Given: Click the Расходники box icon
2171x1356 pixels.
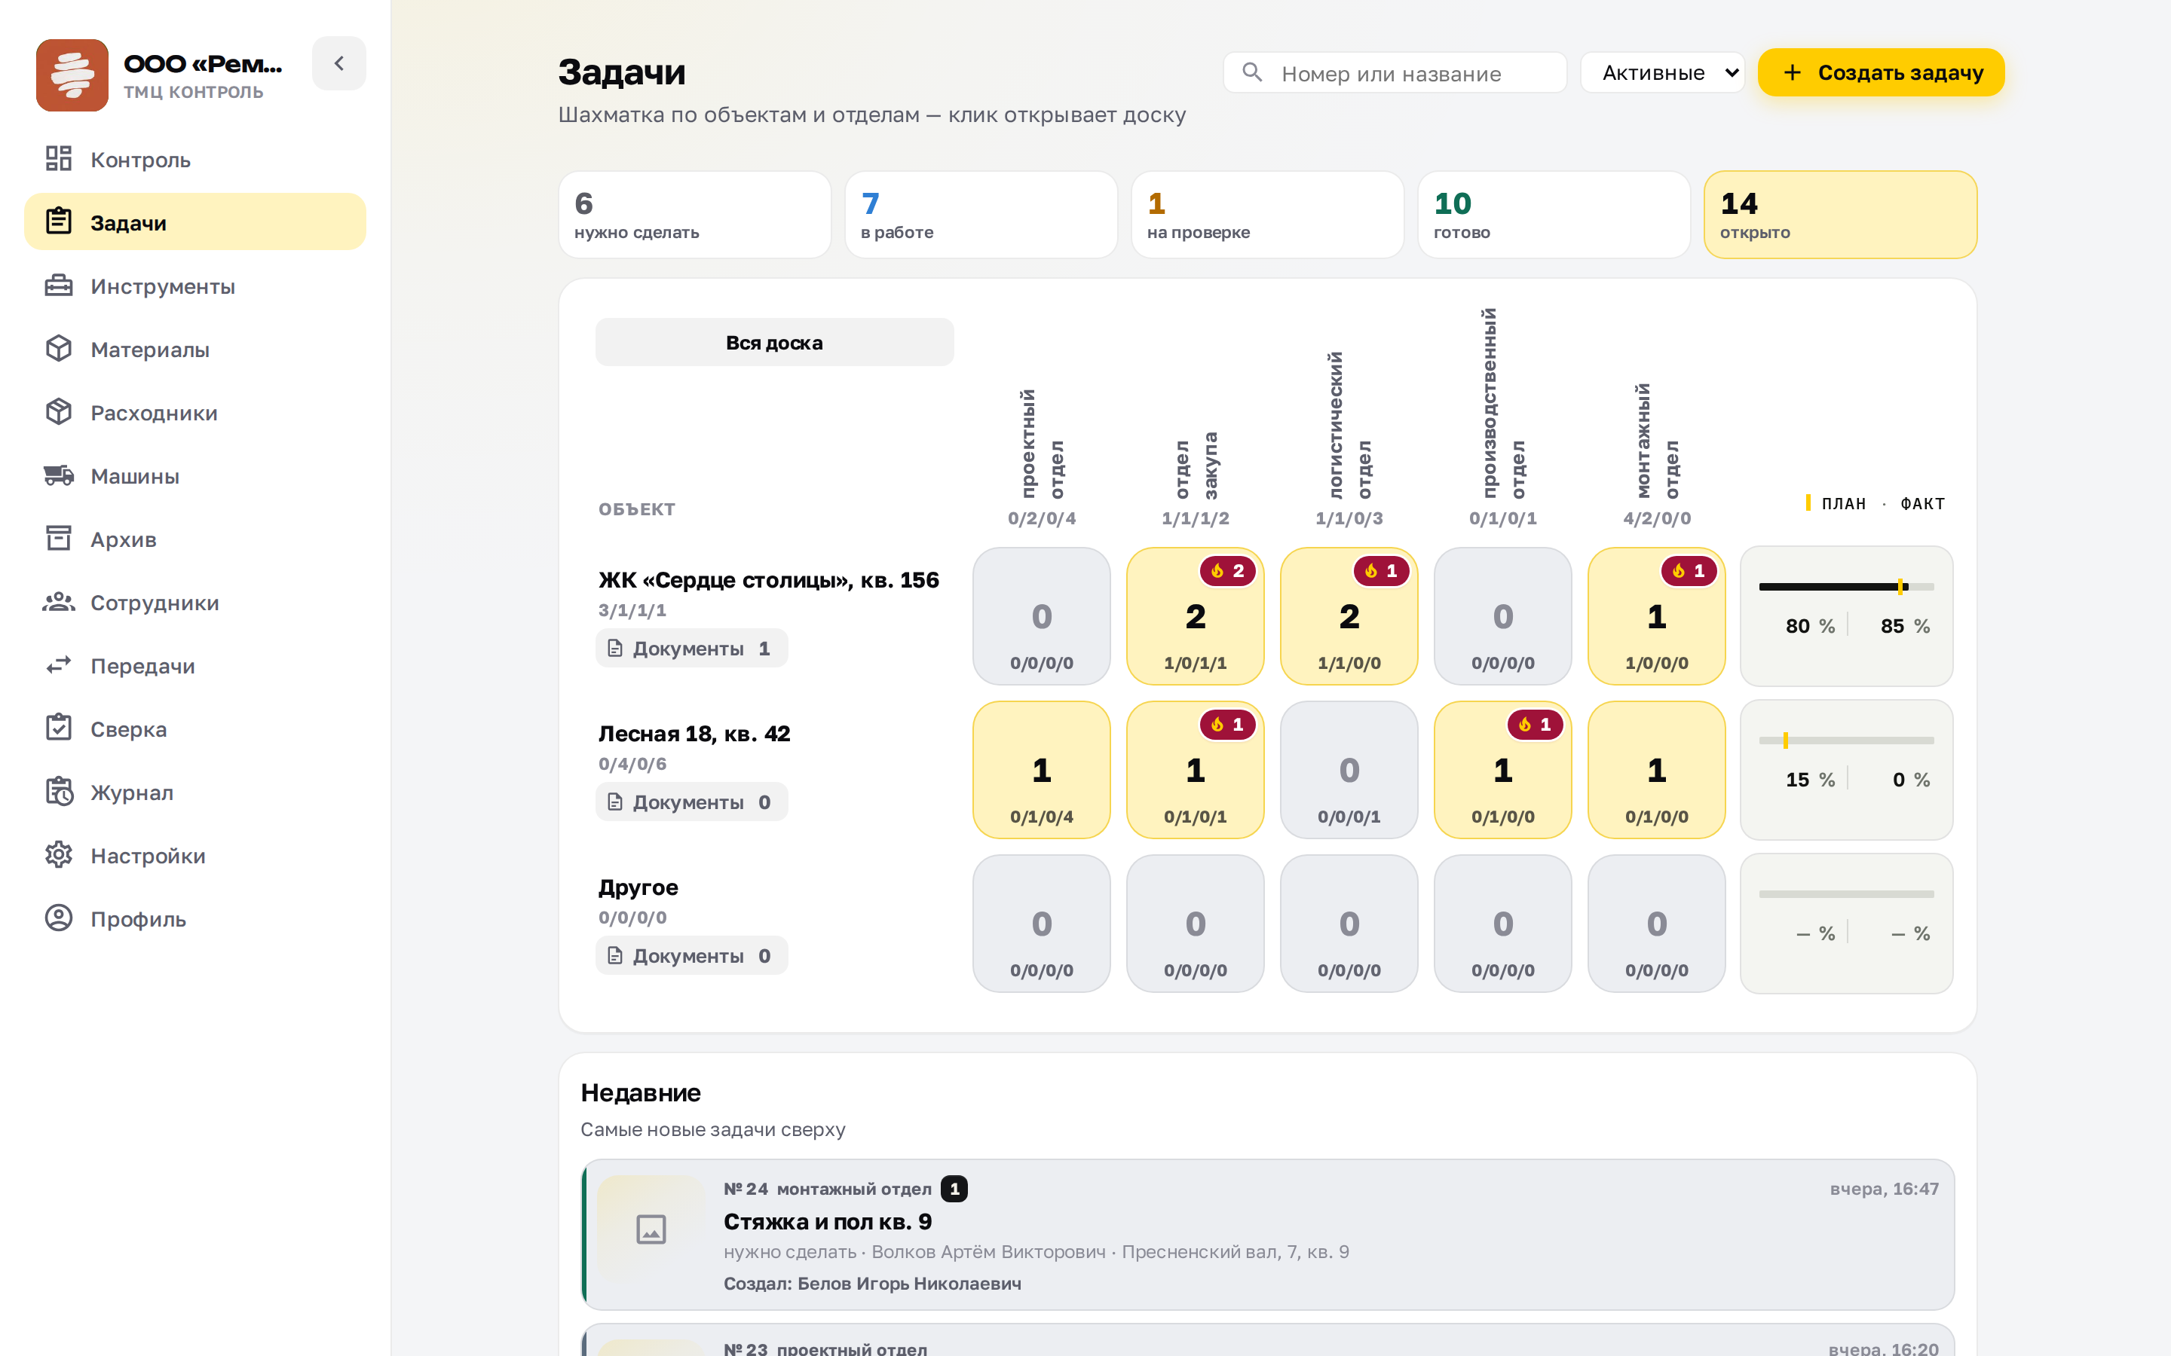Looking at the screenshot, I should click(x=58, y=411).
